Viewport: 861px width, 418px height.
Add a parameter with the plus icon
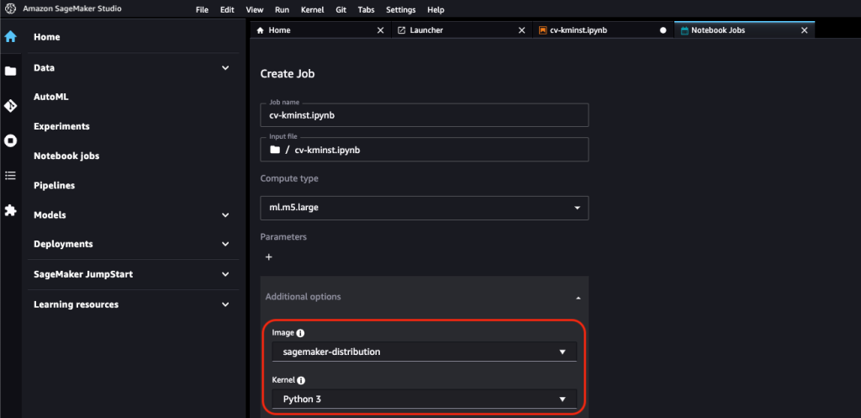pyautogui.click(x=268, y=257)
